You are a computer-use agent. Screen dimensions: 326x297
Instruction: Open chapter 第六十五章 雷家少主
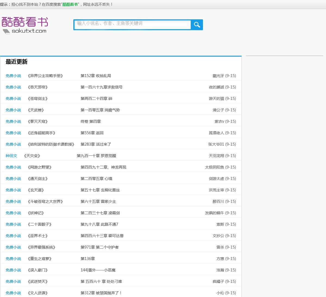coord(98,201)
